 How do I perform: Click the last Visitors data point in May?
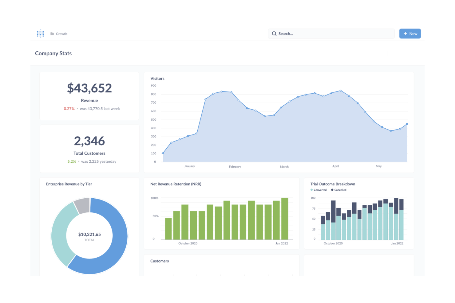pyautogui.click(x=407, y=124)
